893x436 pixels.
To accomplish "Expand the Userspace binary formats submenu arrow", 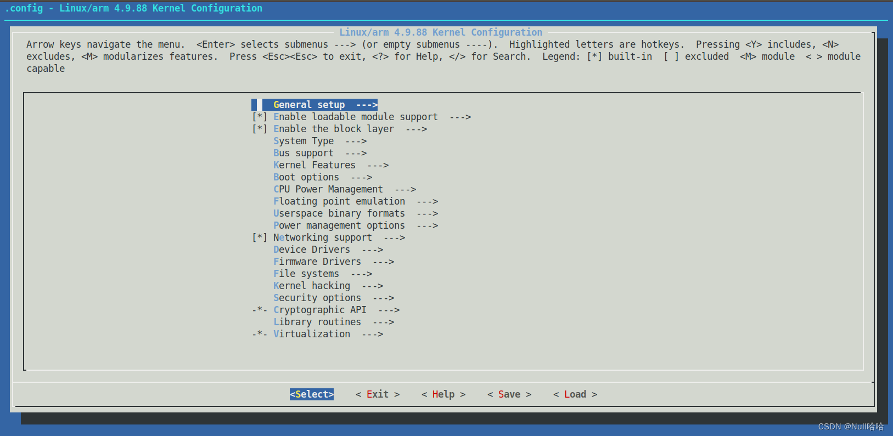I will coord(427,213).
